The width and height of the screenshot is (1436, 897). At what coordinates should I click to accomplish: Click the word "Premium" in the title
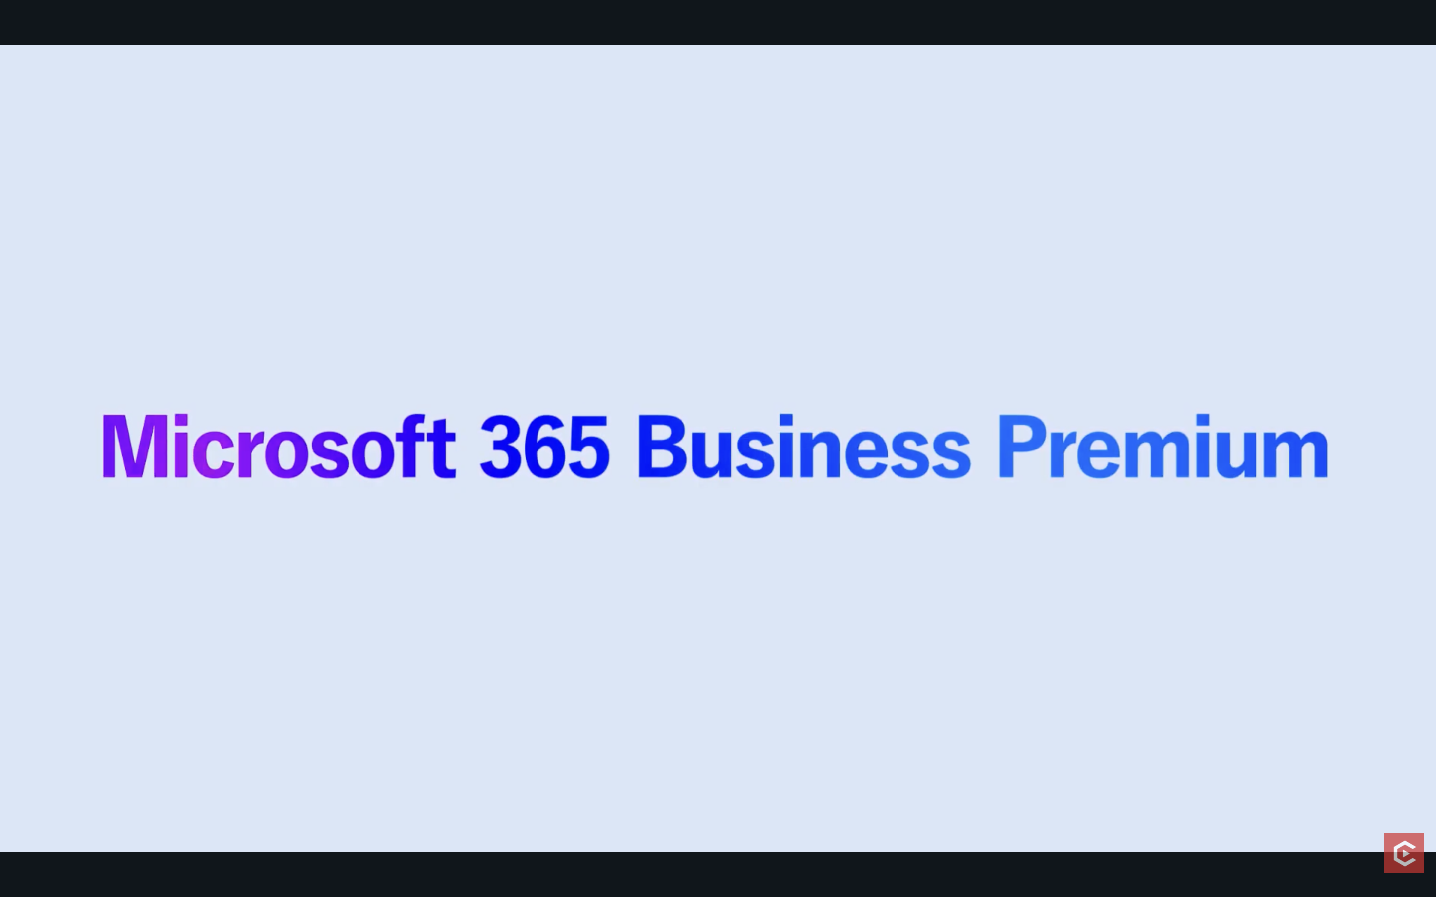(x=1162, y=448)
